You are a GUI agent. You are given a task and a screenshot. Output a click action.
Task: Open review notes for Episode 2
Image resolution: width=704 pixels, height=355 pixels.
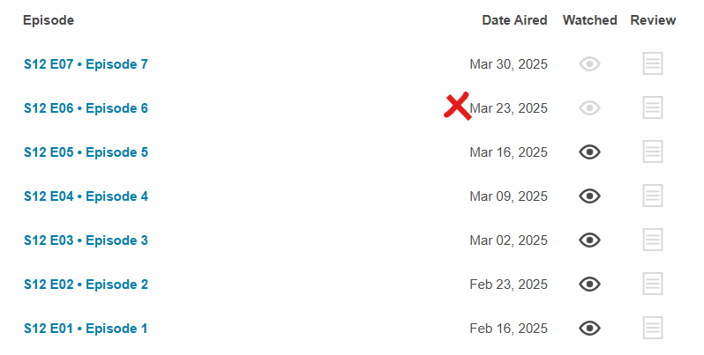(x=653, y=284)
